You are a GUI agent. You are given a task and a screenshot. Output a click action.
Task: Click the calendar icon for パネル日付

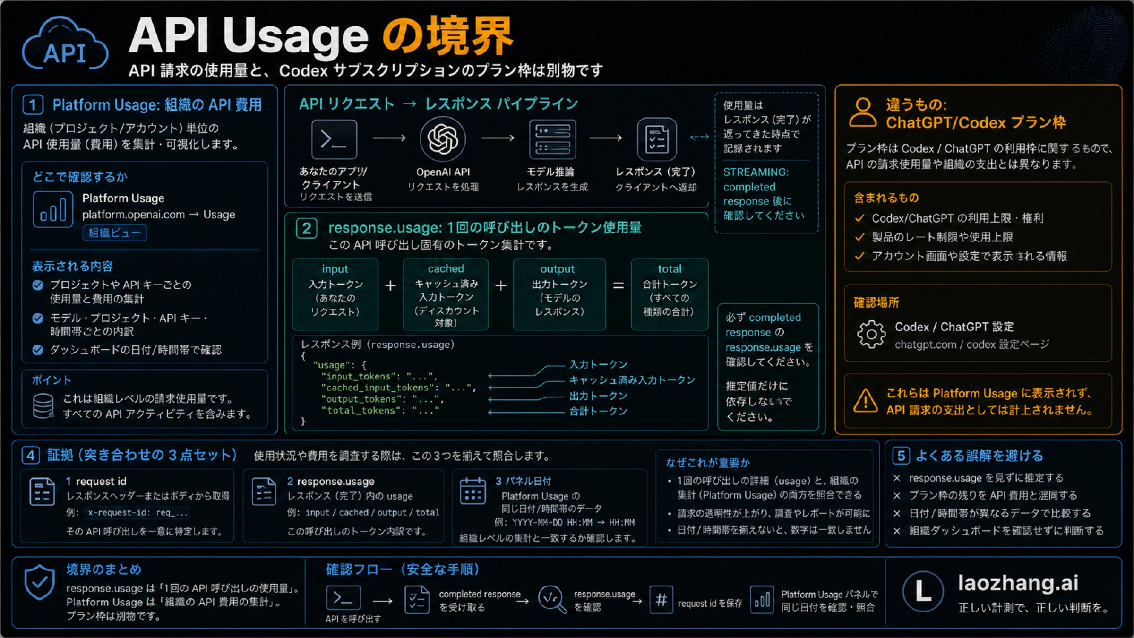[x=472, y=491]
